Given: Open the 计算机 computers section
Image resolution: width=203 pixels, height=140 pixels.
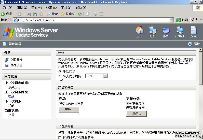Looking at the screenshot, I should click(x=180, y=32).
